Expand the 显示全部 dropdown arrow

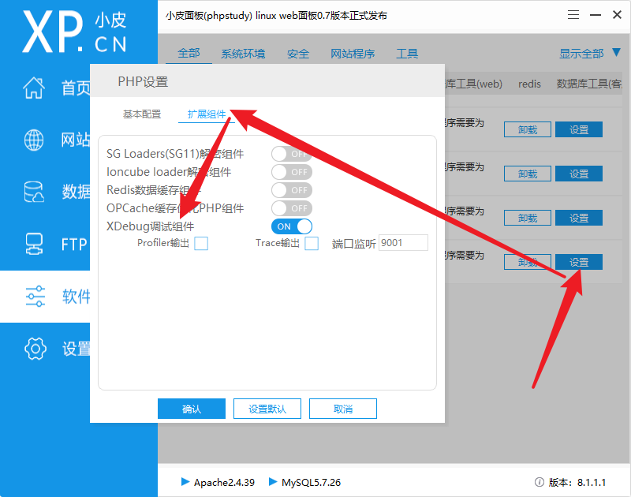616,52
